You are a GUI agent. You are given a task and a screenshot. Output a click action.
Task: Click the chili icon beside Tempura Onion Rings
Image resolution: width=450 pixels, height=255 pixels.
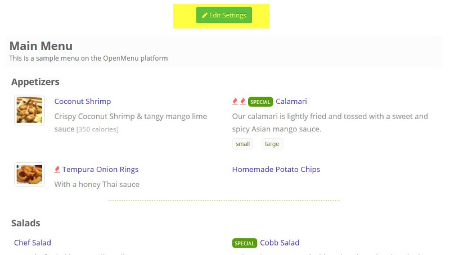pos(57,170)
